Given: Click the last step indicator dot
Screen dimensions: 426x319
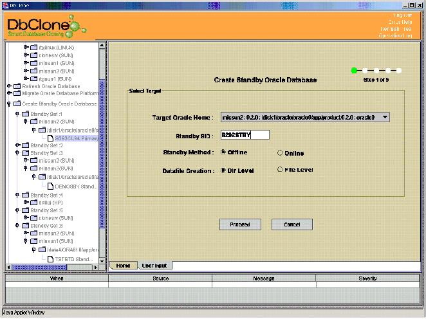Looking at the screenshot, I should [399, 71].
